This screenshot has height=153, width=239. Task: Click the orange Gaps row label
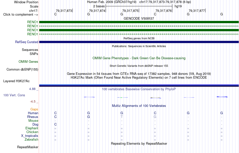pos(34,109)
